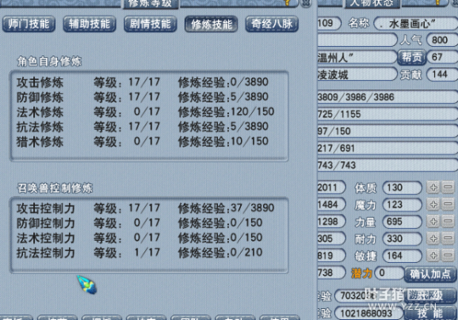Click the 召唤兽控制修炼 section heading
This screenshot has height=320, width=458.
click(54, 188)
